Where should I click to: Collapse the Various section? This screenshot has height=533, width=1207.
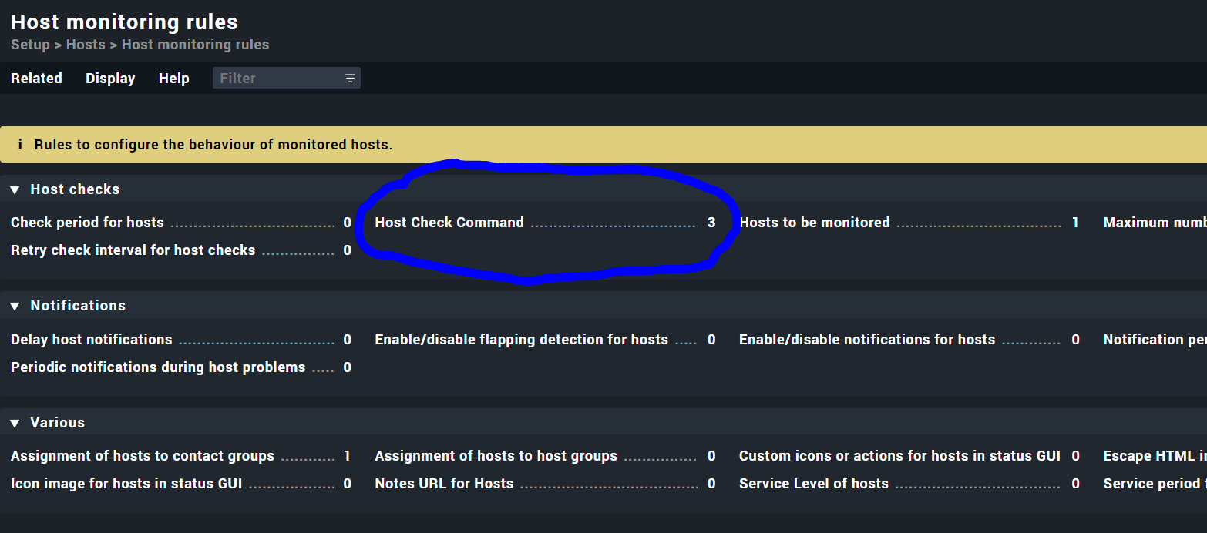tap(15, 423)
